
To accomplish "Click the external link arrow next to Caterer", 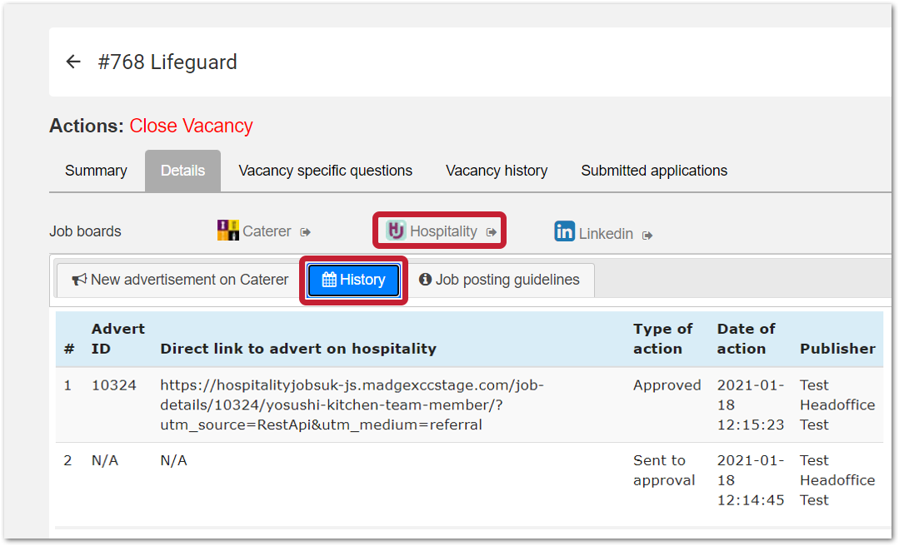I will [x=306, y=232].
